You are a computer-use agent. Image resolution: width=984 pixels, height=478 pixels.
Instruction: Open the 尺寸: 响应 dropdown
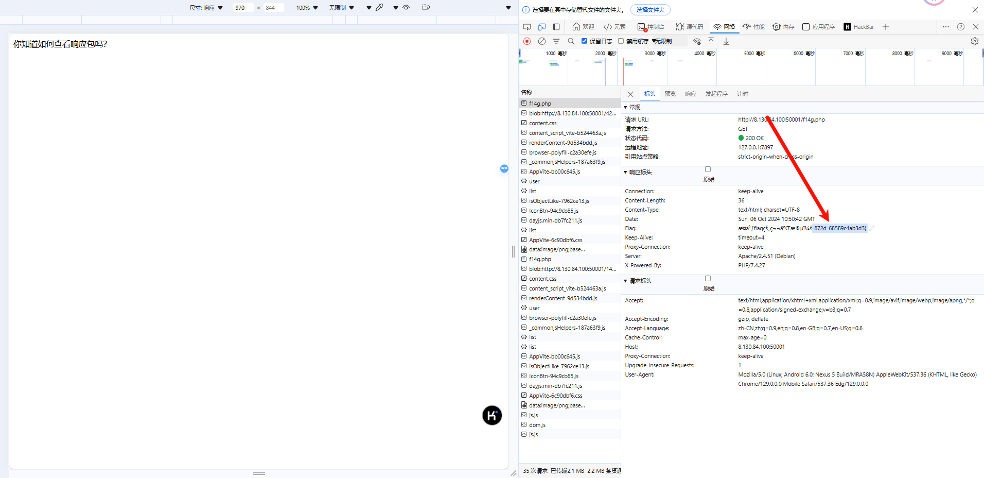[206, 8]
